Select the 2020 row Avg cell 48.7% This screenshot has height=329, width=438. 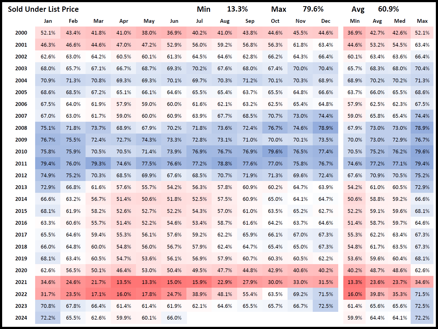(x=377, y=271)
